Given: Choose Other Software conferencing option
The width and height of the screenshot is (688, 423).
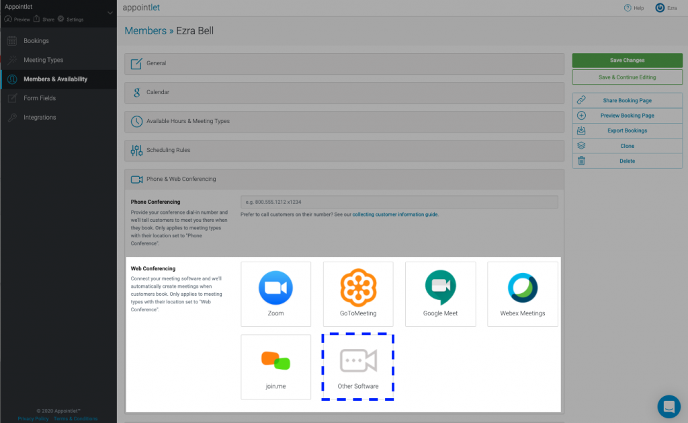Looking at the screenshot, I should point(358,367).
